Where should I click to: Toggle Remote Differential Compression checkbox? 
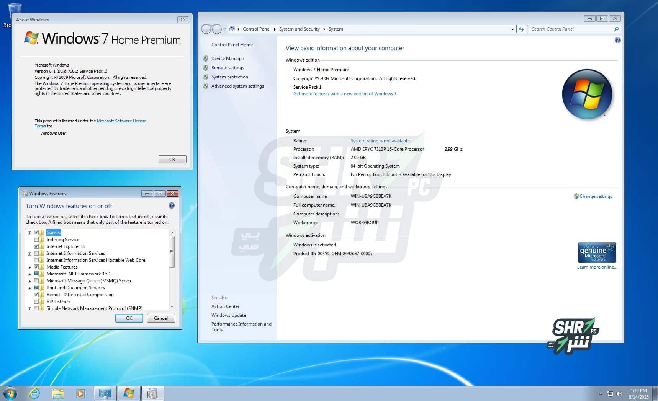point(36,295)
